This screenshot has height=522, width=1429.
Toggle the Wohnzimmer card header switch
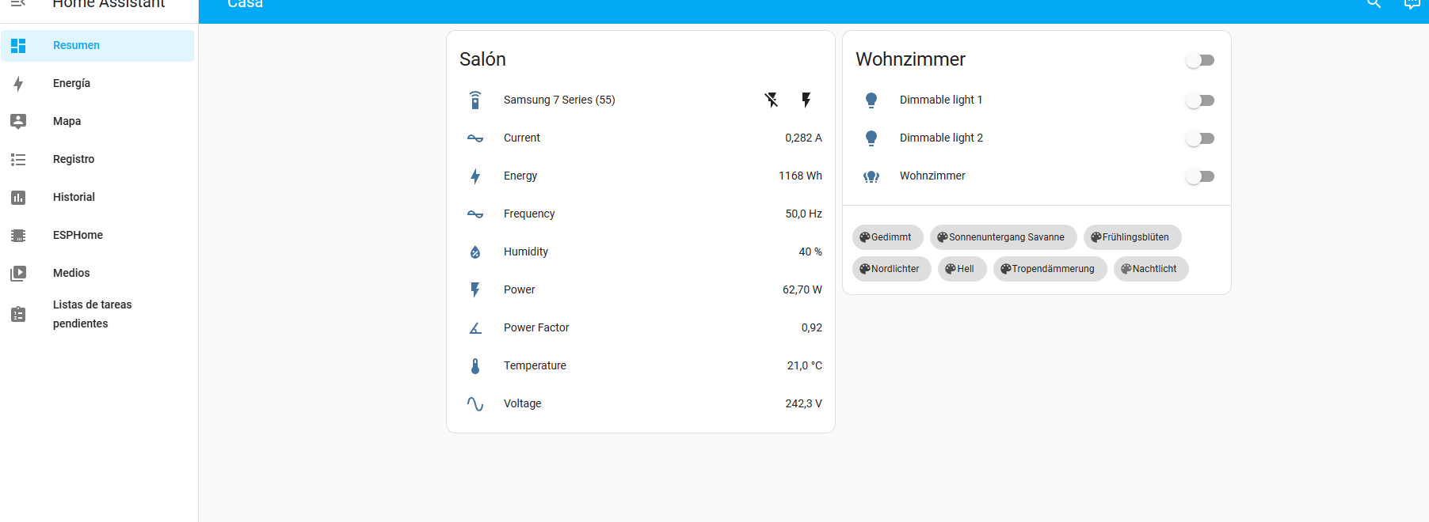(x=1200, y=60)
